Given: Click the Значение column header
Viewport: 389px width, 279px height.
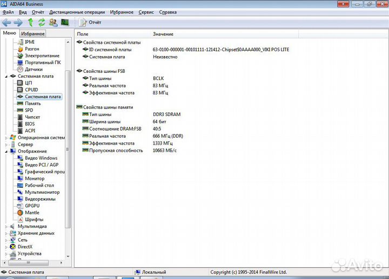Looking at the screenshot, I should click(x=225, y=34).
